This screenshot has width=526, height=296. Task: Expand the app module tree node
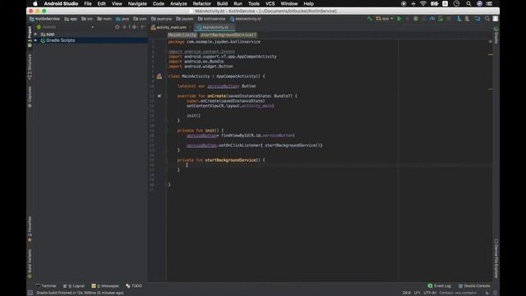pyautogui.click(x=36, y=35)
